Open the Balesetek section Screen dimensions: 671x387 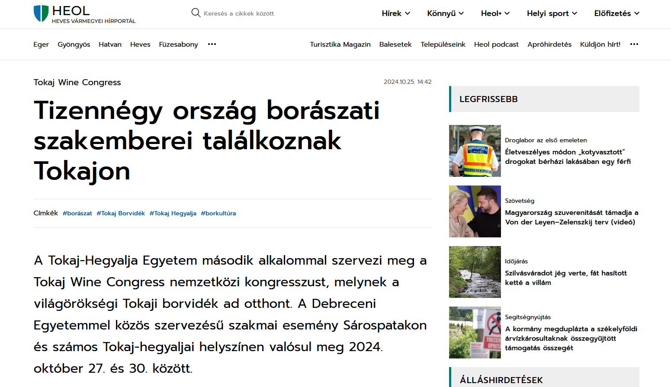395,44
